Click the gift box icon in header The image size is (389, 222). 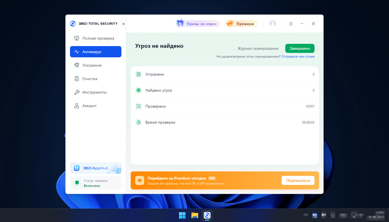180,23
